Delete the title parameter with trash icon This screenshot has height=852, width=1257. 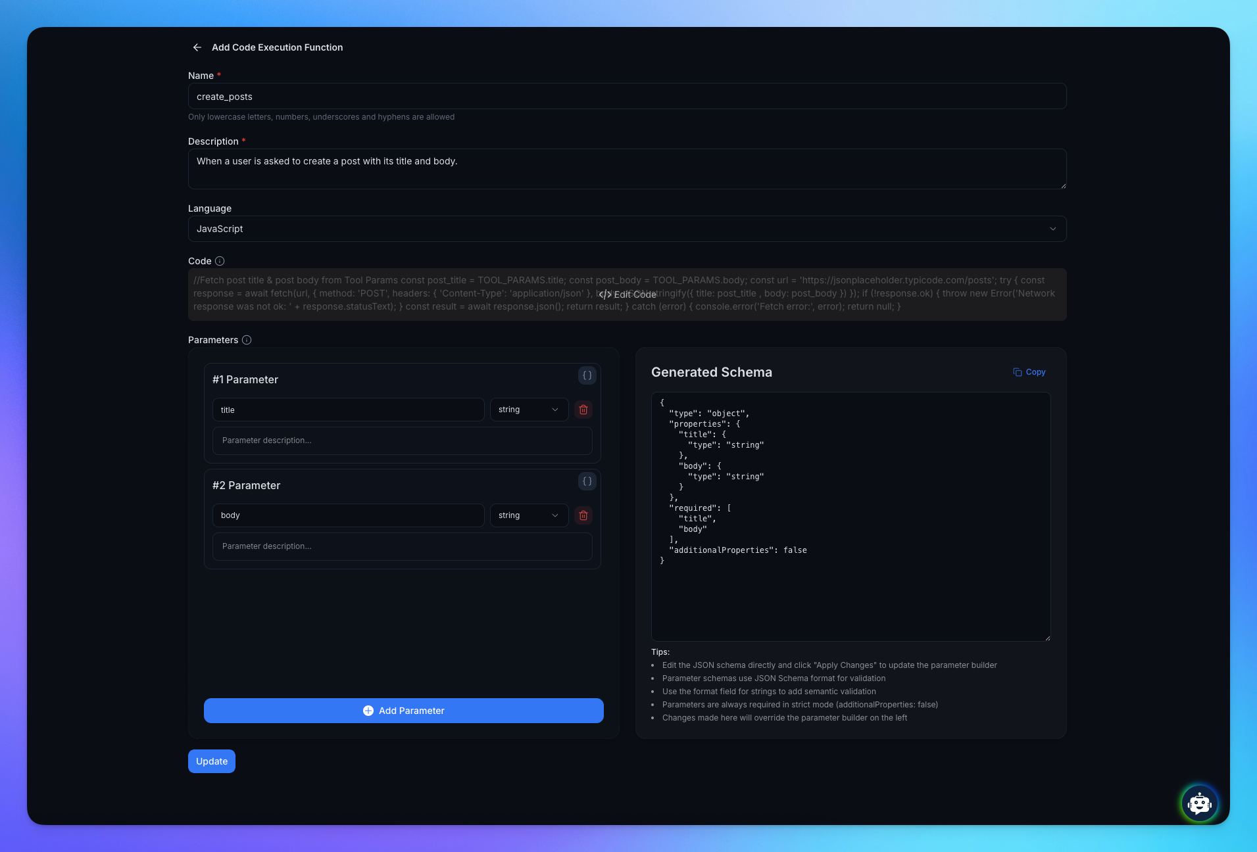pyautogui.click(x=583, y=410)
